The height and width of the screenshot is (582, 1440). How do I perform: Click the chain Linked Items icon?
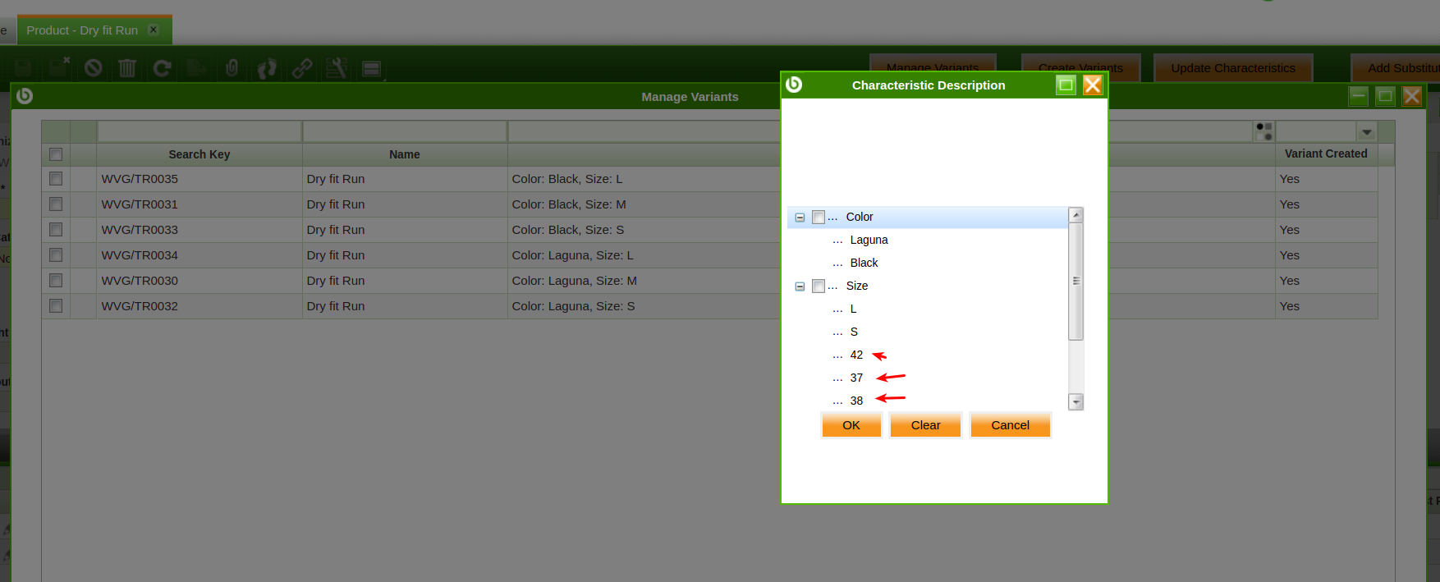click(302, 68)
